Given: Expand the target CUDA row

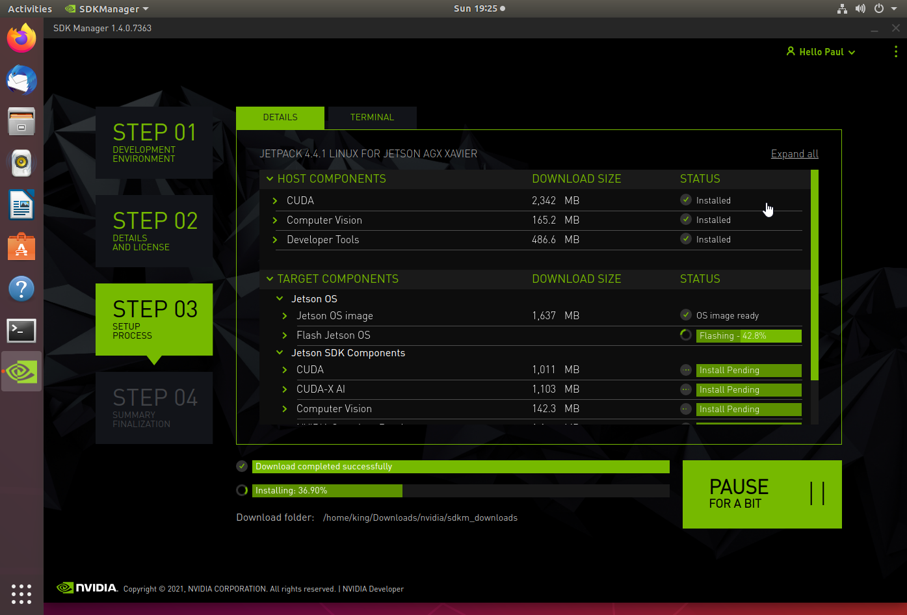Looking at the screenshot, I should coord(285,370).
